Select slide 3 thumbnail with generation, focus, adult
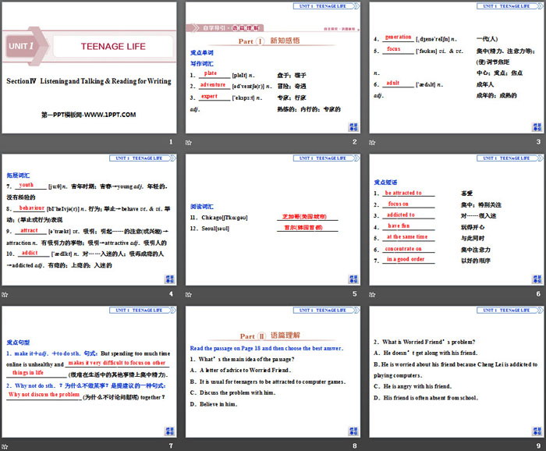This screenshot has width=546, height=451. pos(456,68)
